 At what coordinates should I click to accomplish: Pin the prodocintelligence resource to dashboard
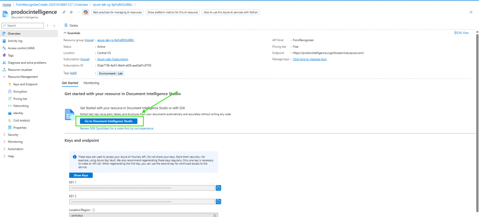click(64, 12)
